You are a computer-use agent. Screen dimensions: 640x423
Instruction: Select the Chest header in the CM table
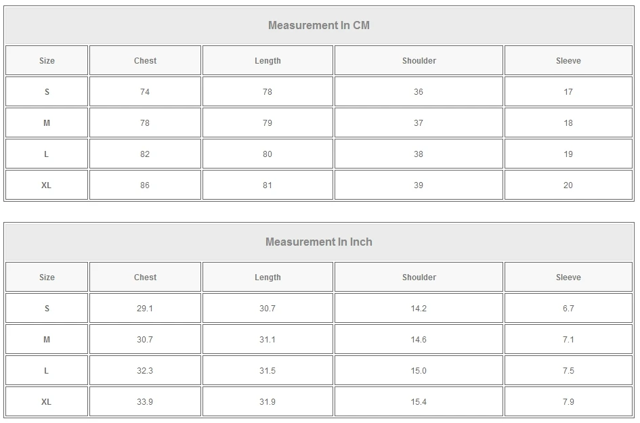145,61
